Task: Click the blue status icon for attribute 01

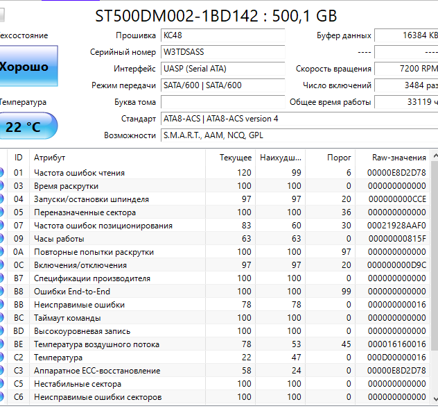Action: tap(2, 173)
